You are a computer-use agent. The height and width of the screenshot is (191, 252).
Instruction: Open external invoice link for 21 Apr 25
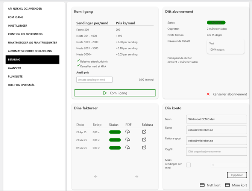click(x=144, y=132)
